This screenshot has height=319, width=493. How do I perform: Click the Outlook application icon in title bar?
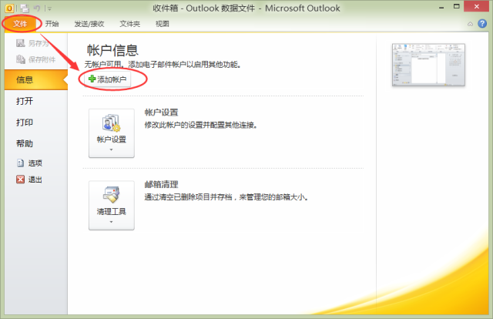tap(9, 8)
